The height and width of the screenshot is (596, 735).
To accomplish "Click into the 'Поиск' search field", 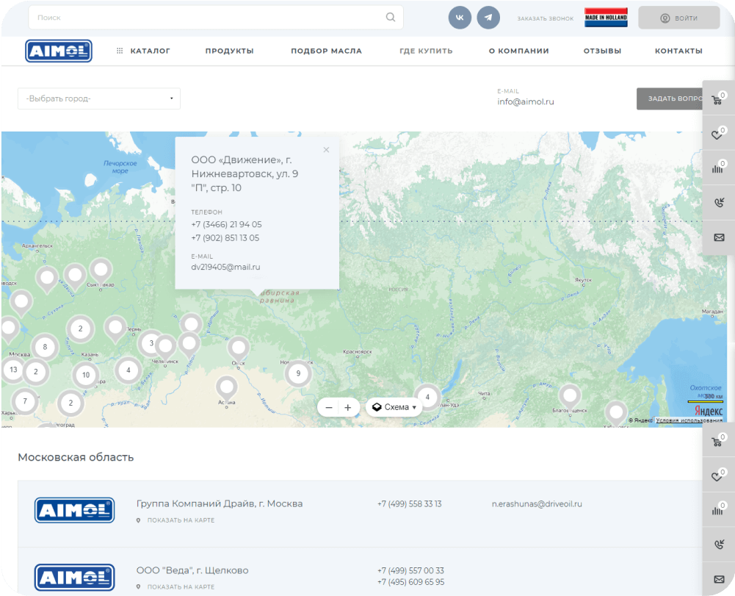I will pos(206,18).
